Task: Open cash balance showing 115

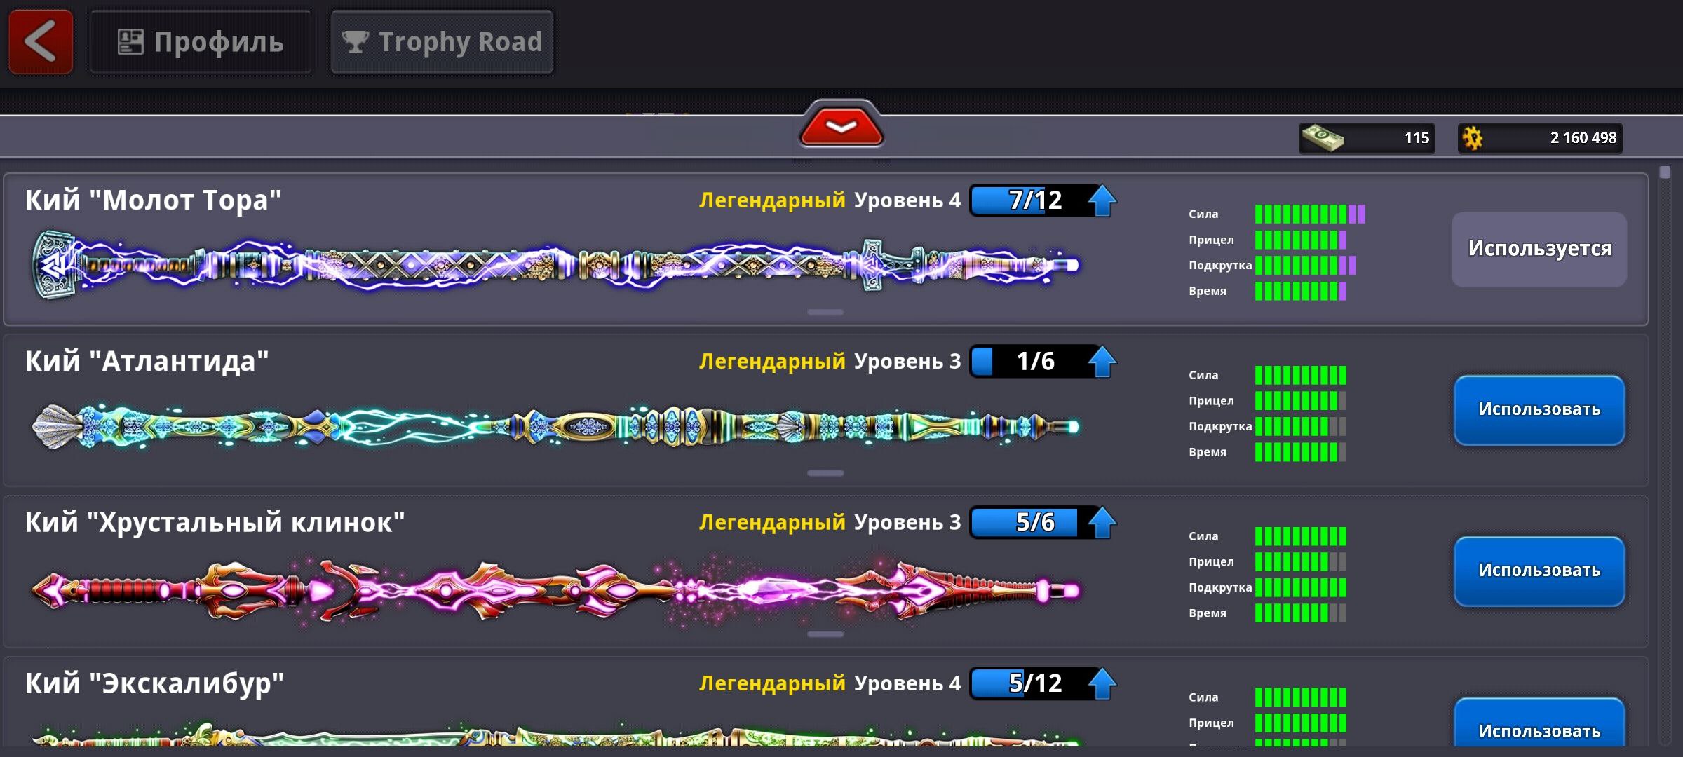Action: click(x=1367, y=138)
